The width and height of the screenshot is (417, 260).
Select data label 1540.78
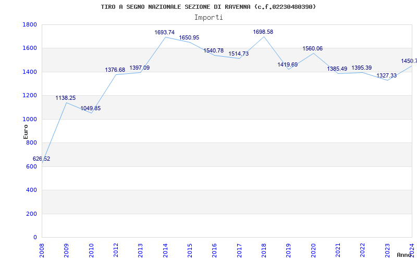tap(214, 50)
